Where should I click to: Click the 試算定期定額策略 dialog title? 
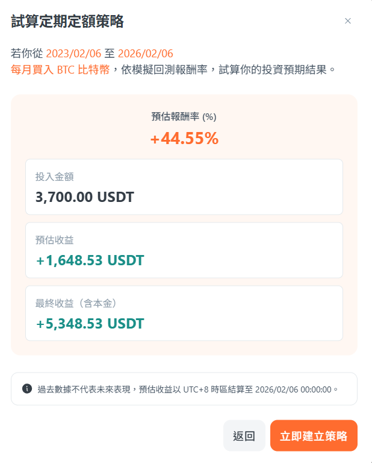click(67, 22)
